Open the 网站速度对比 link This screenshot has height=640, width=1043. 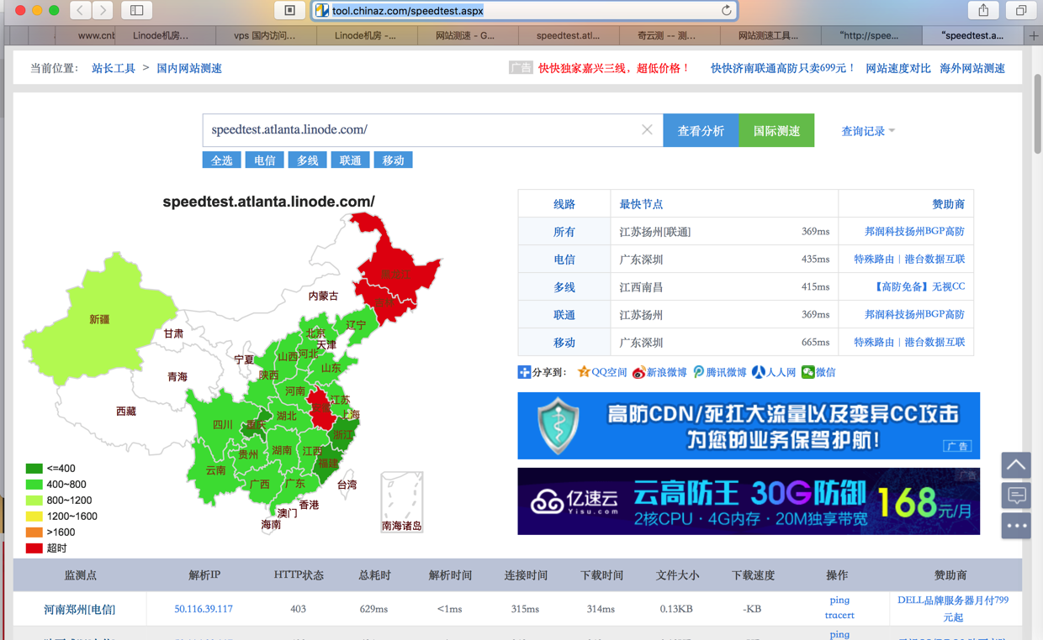[898, 68]
